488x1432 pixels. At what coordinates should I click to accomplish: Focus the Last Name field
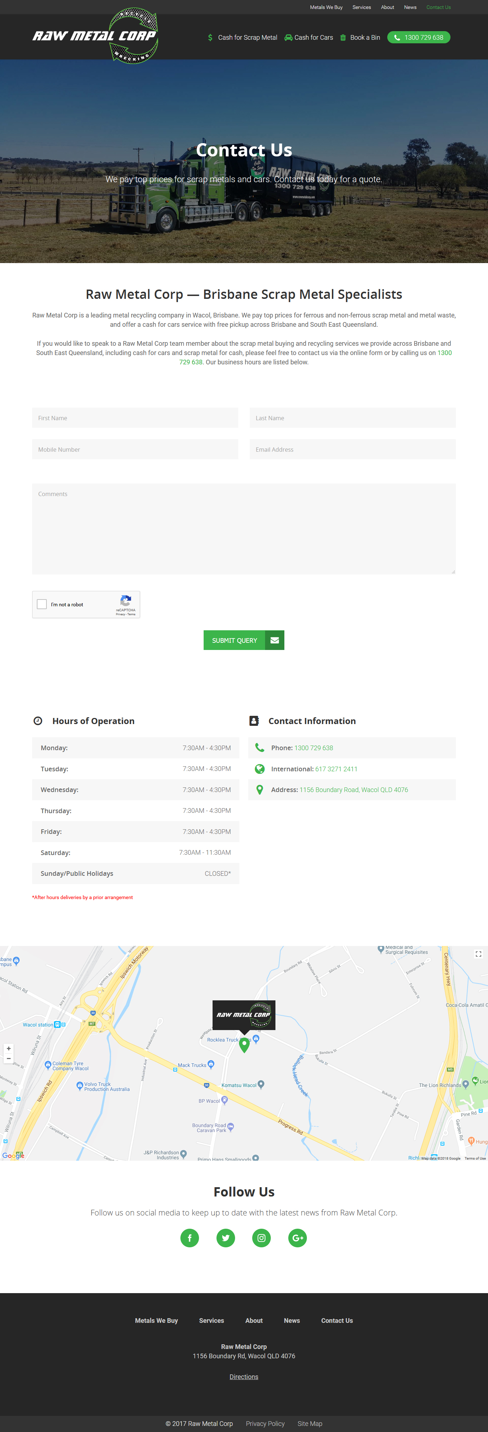(353, 418)
